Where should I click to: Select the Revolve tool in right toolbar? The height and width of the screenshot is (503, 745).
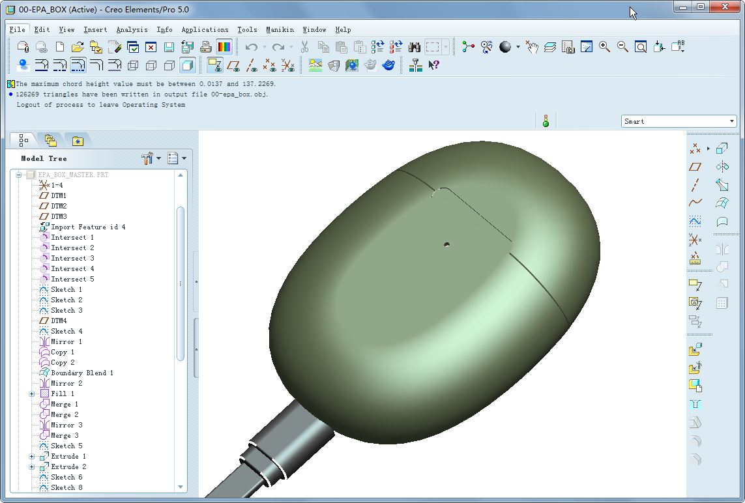(722, 167)
